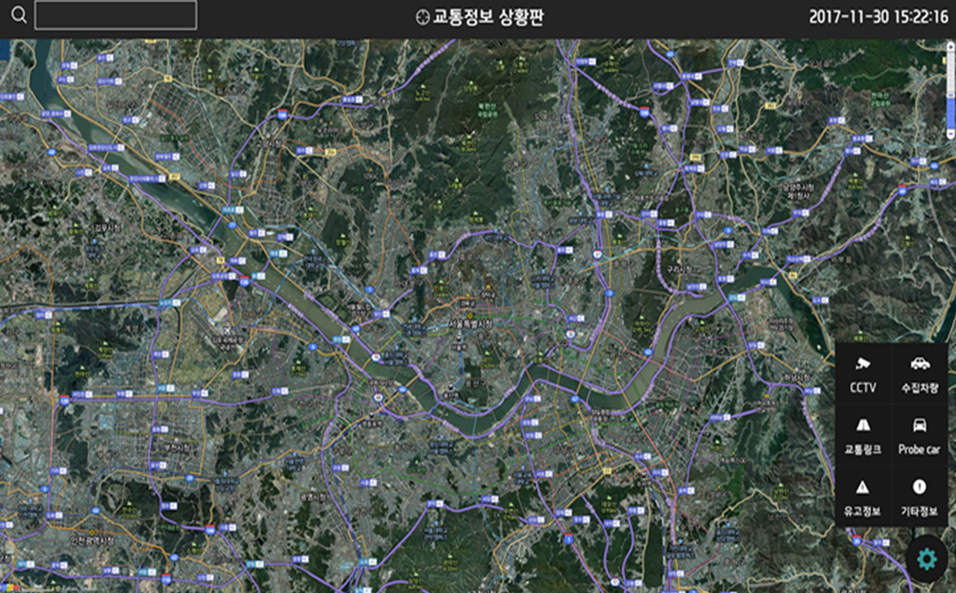Viewport: 956px width, 593px height.
Task: Focus the search input box
Action: 116,15
